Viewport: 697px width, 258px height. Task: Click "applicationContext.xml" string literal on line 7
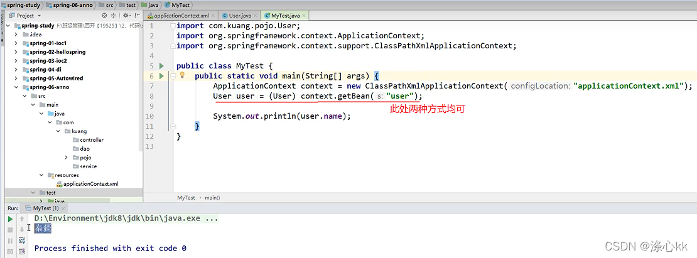tap(629, 86)
